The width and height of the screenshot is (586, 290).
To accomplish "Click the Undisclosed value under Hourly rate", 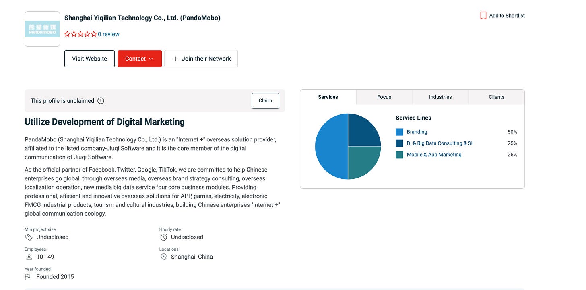I will [x=187, y=237].
